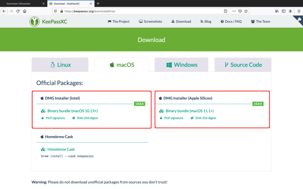Switch to the Download | Bitwarden tab
Image resolution: width=303 pixels, height=189 pixels.
pyautogui.click(x=23, y=4)
